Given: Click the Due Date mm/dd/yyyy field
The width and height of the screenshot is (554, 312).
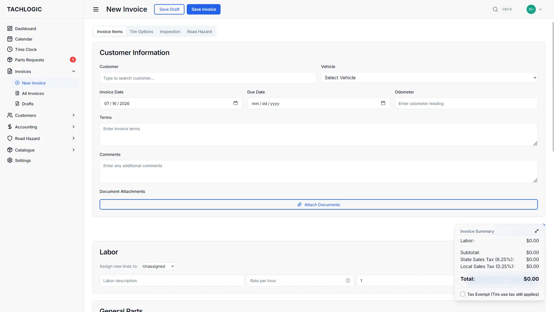Looking at the screenshot, I should click(x=319, y=103).
